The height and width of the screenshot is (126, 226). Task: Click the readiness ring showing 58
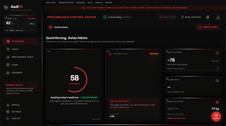(x=75, y=80)
